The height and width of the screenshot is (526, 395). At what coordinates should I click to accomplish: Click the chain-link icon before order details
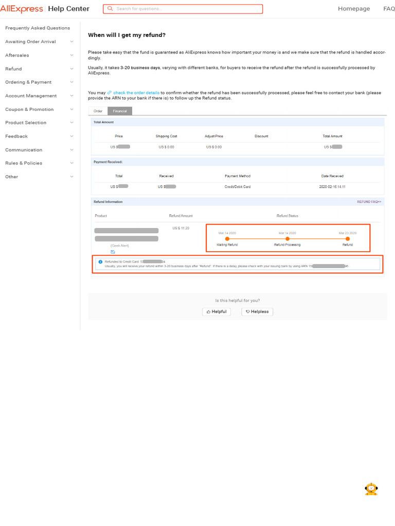pos(110,92)
